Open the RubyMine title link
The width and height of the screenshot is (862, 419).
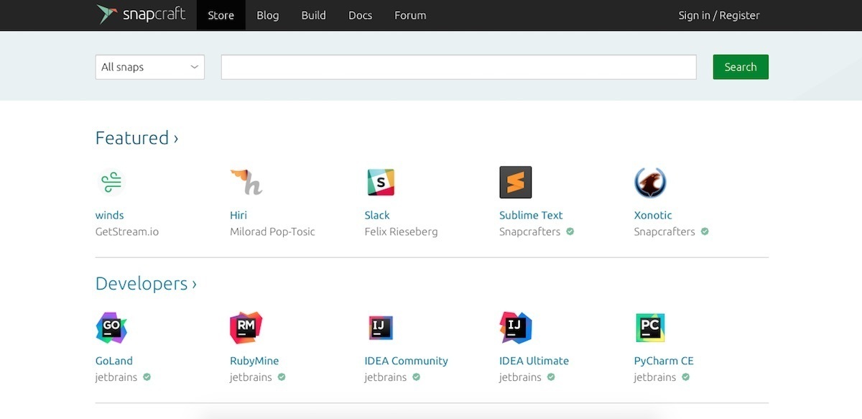pos(254,361)
